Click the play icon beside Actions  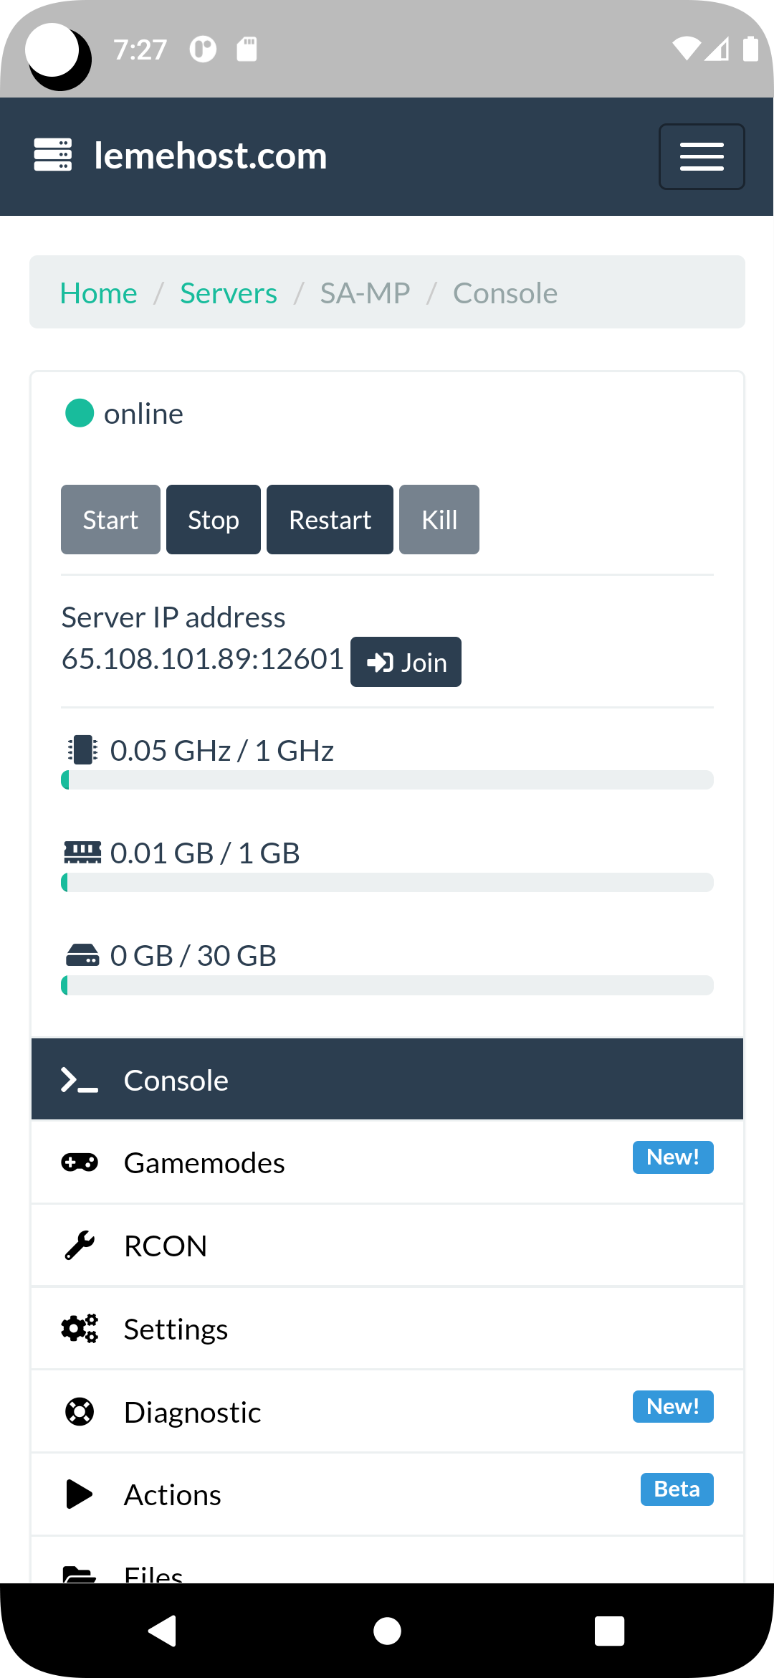coord(80,1494)
